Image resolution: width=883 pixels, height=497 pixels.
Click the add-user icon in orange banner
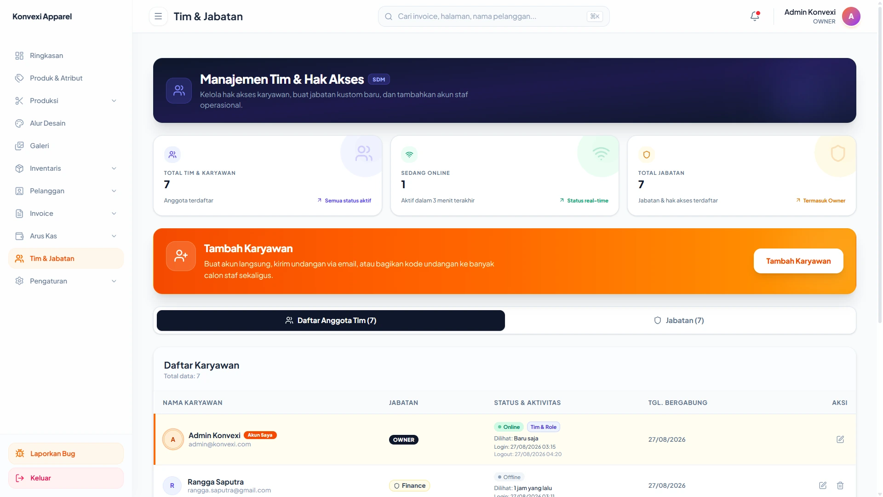(x=181, y=256)
